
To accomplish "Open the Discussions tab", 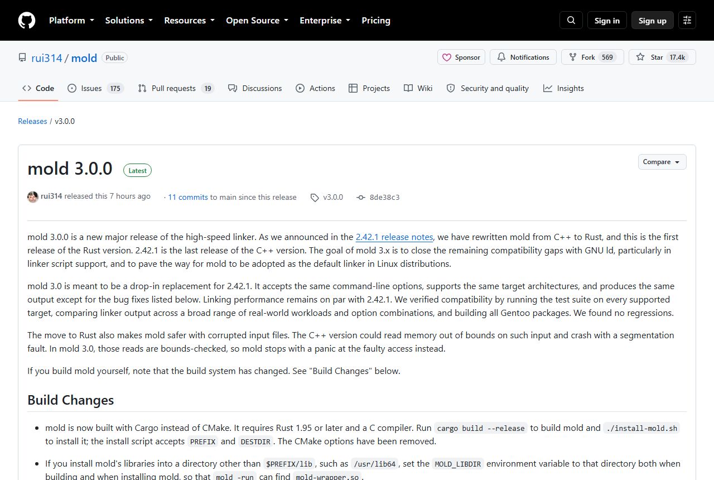I will [x=255, y=88].
